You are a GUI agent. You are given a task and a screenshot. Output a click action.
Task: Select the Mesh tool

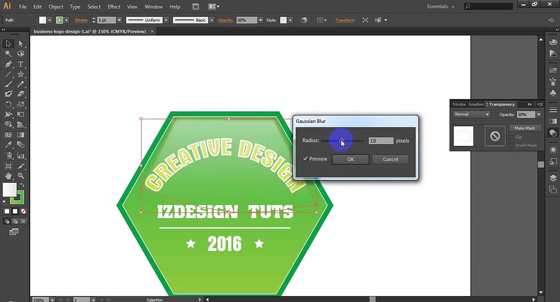(8, 135)
